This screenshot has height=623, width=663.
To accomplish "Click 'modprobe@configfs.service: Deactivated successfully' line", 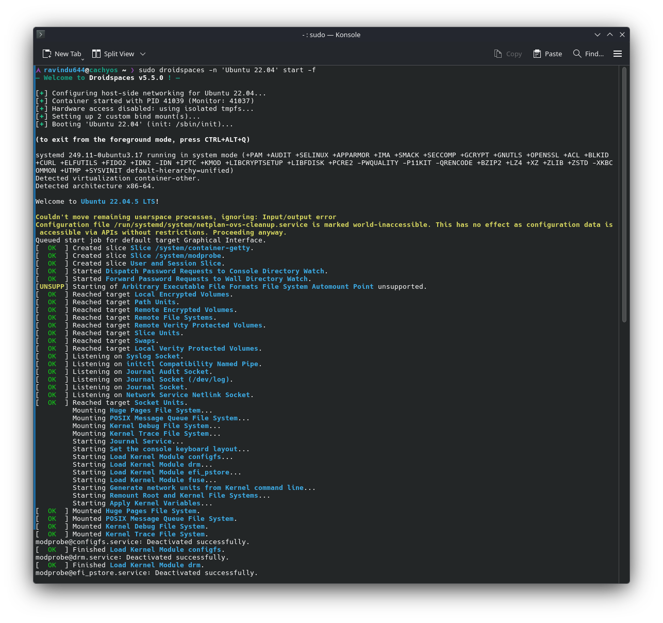I will (x=142, y=542).
